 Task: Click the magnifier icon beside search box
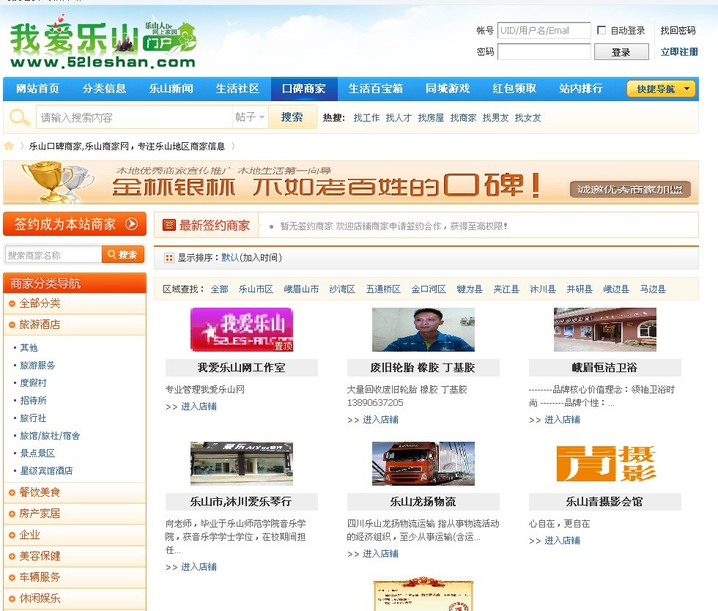pyautogui.click(x=19, y=118)
